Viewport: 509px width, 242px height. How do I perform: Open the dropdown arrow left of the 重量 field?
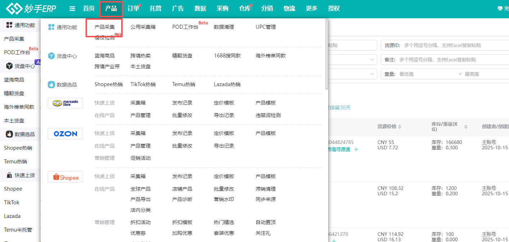(x=372, y=74)
